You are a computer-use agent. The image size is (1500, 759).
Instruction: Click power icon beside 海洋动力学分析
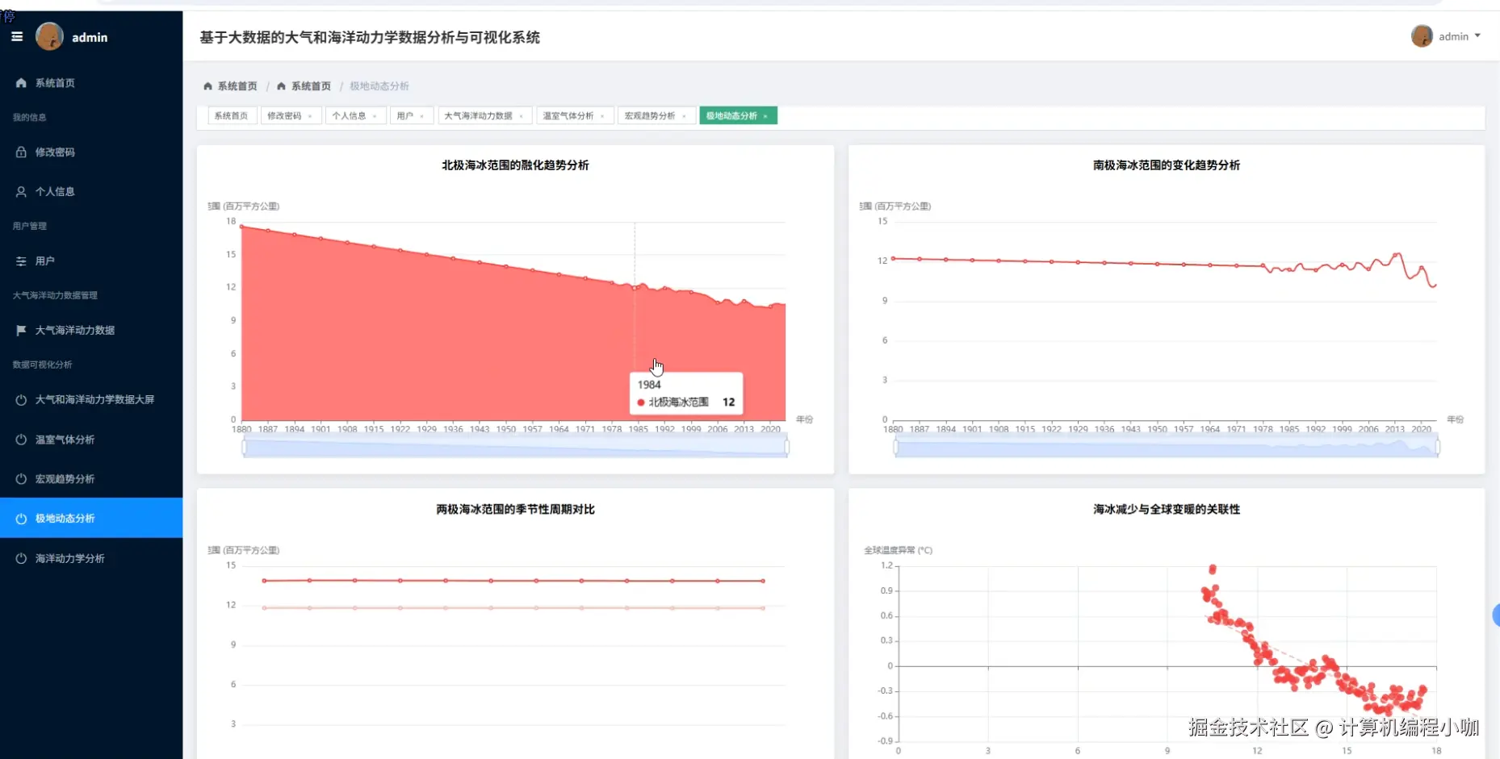pyautogui.click(x=21, y=558)
